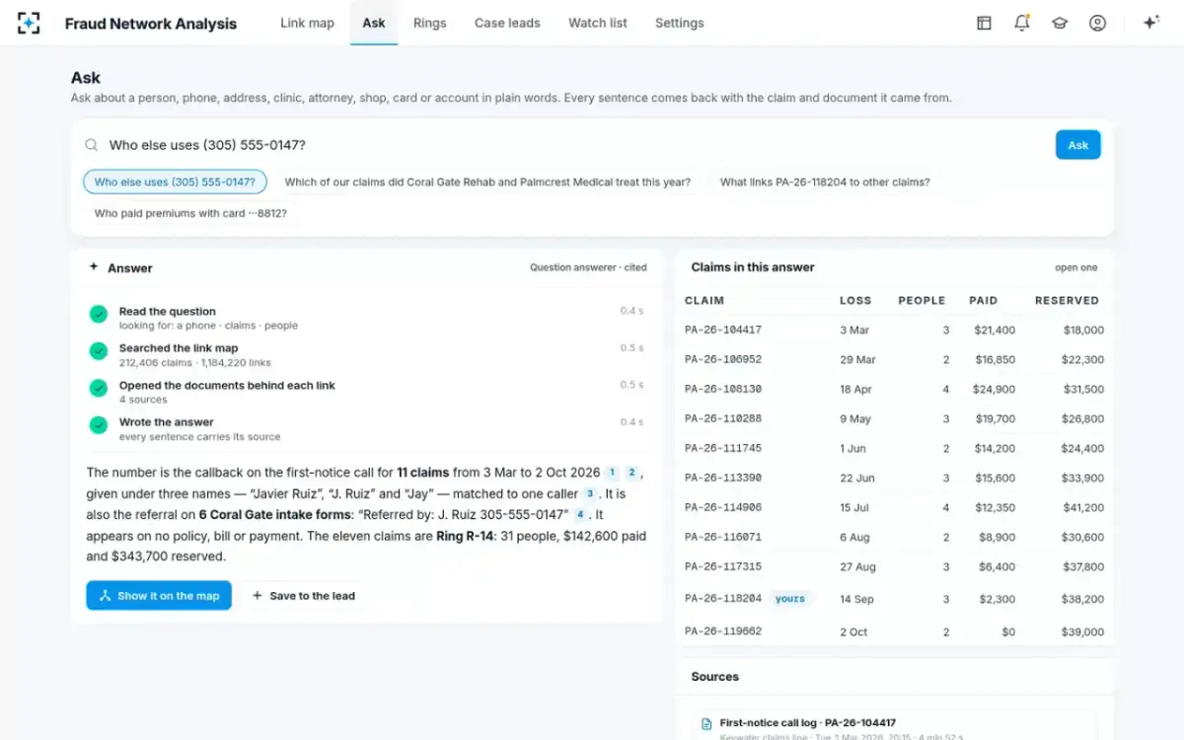Open the graduation cap learning icon
Image resolution: width=1184 pixels, height=740 pixels.
coord(1060,23)
